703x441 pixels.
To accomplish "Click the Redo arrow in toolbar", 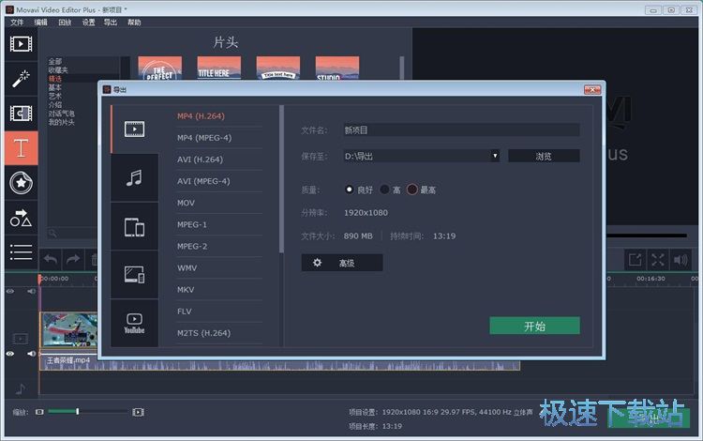I will [x=72, y=259].
